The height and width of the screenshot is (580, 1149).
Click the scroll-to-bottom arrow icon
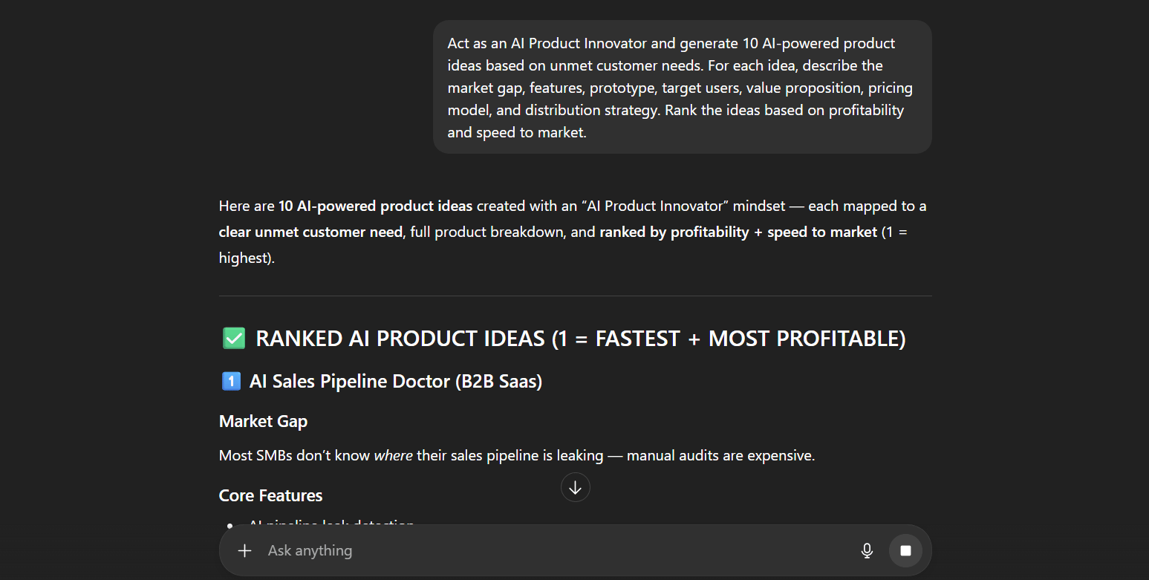tap(575, 487)
